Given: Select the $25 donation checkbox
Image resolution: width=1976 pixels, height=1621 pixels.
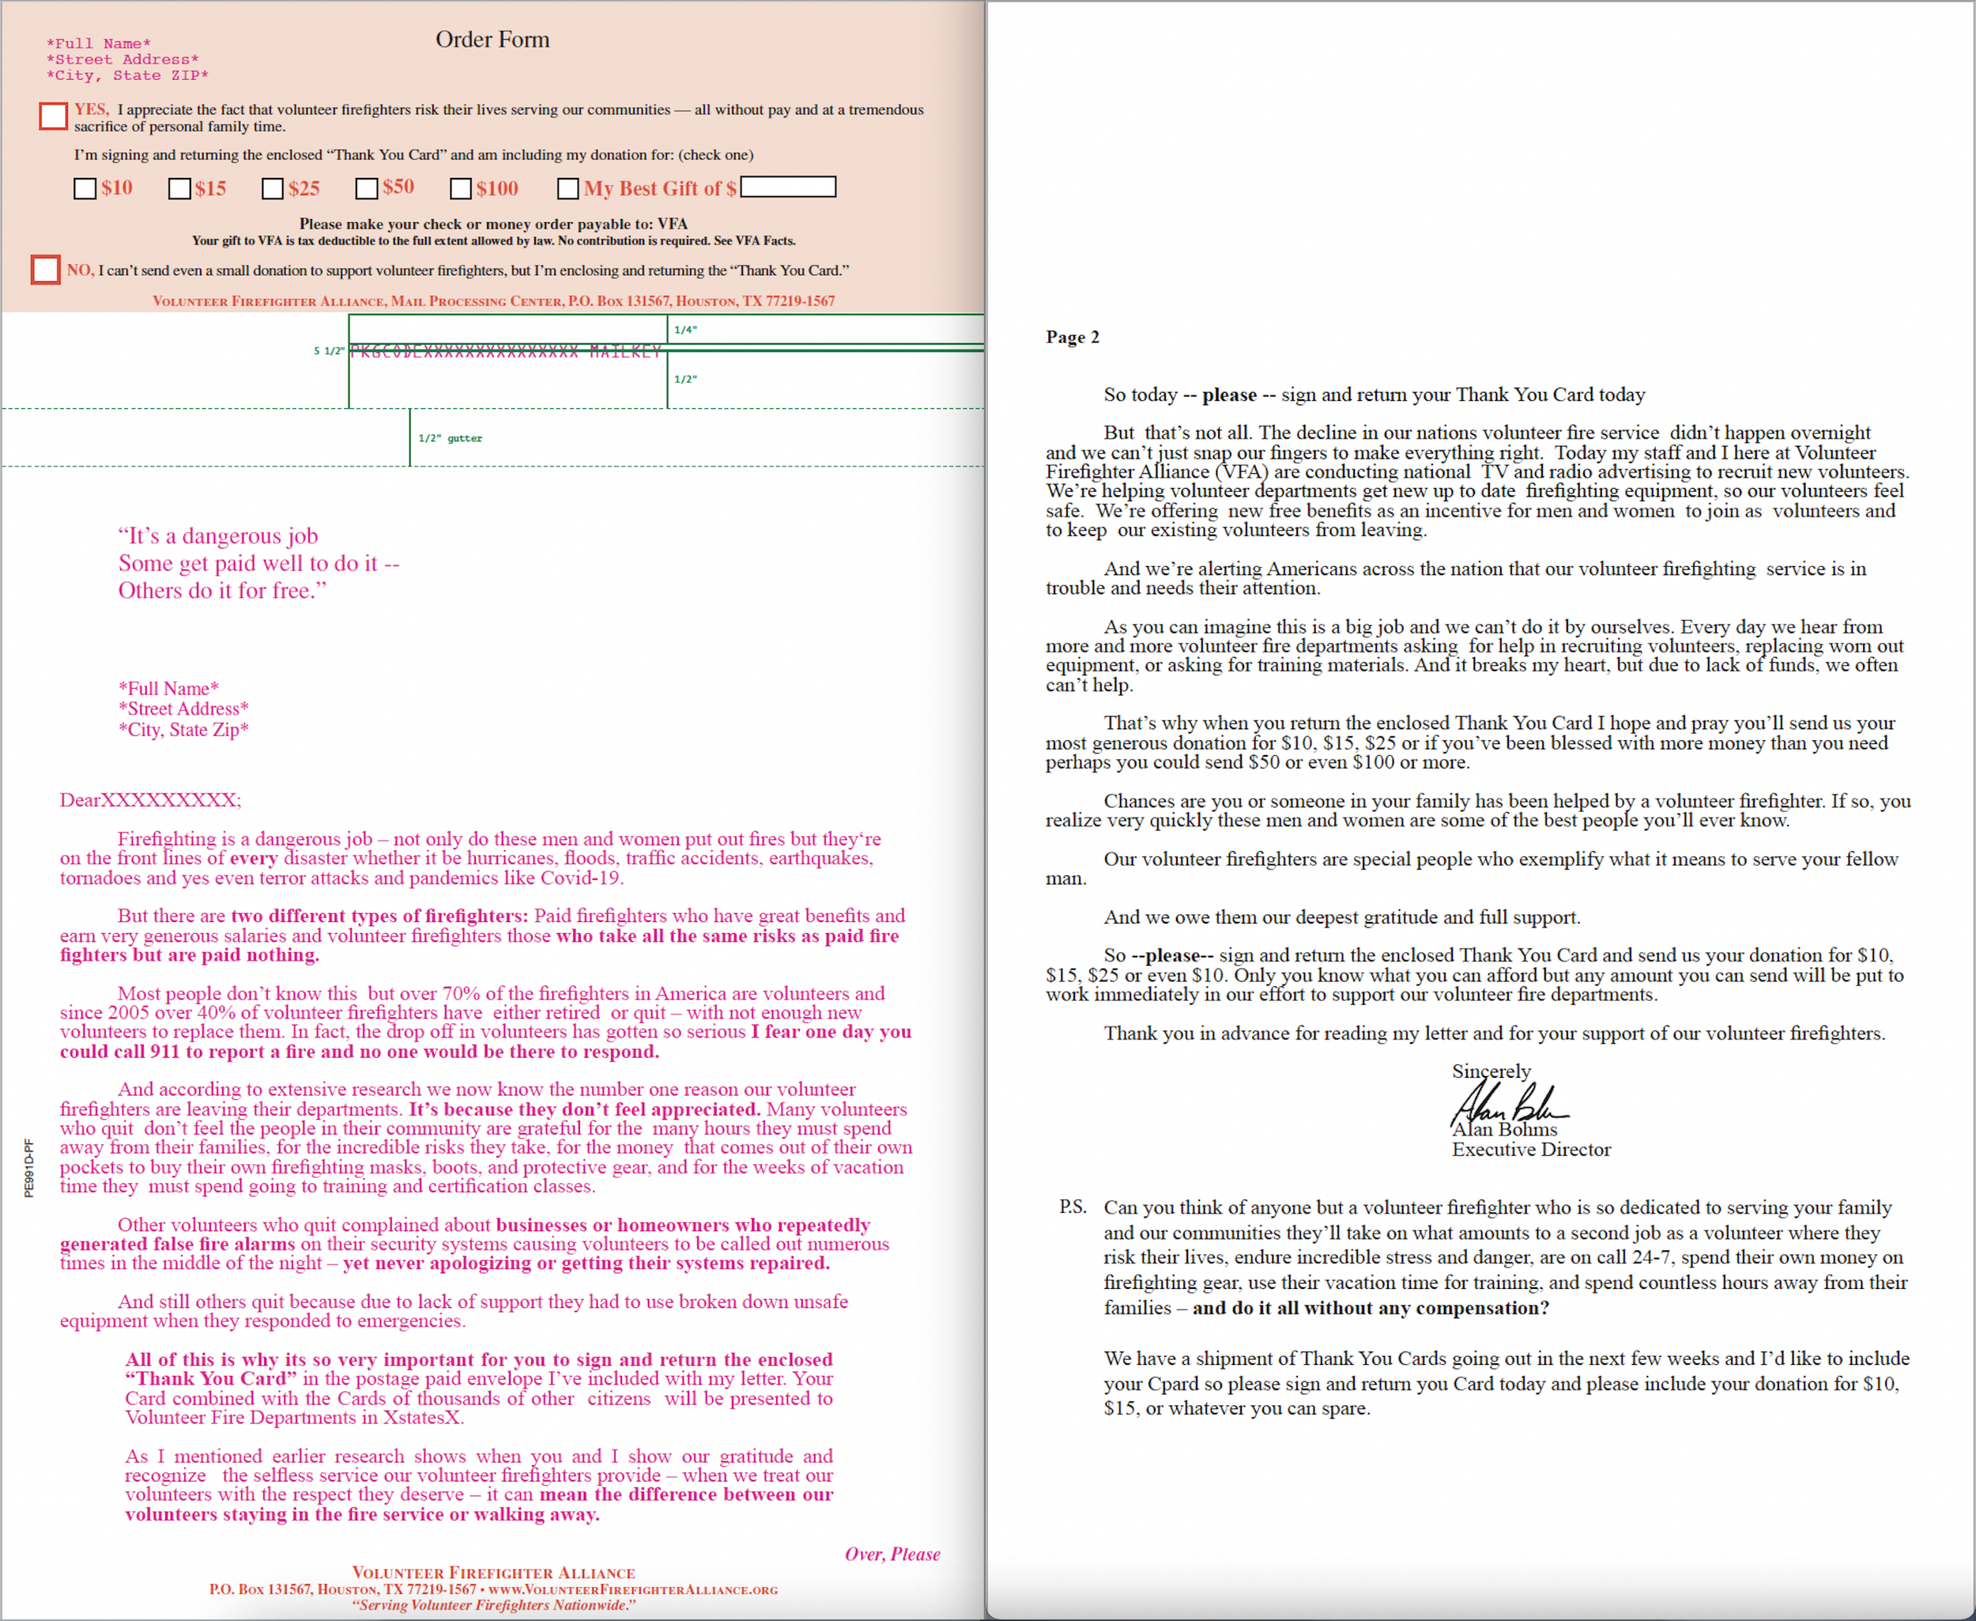Looking at the screenshot, I should [273, 189].
